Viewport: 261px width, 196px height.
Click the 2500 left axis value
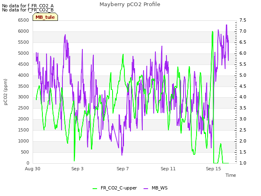tap(24, 108)
